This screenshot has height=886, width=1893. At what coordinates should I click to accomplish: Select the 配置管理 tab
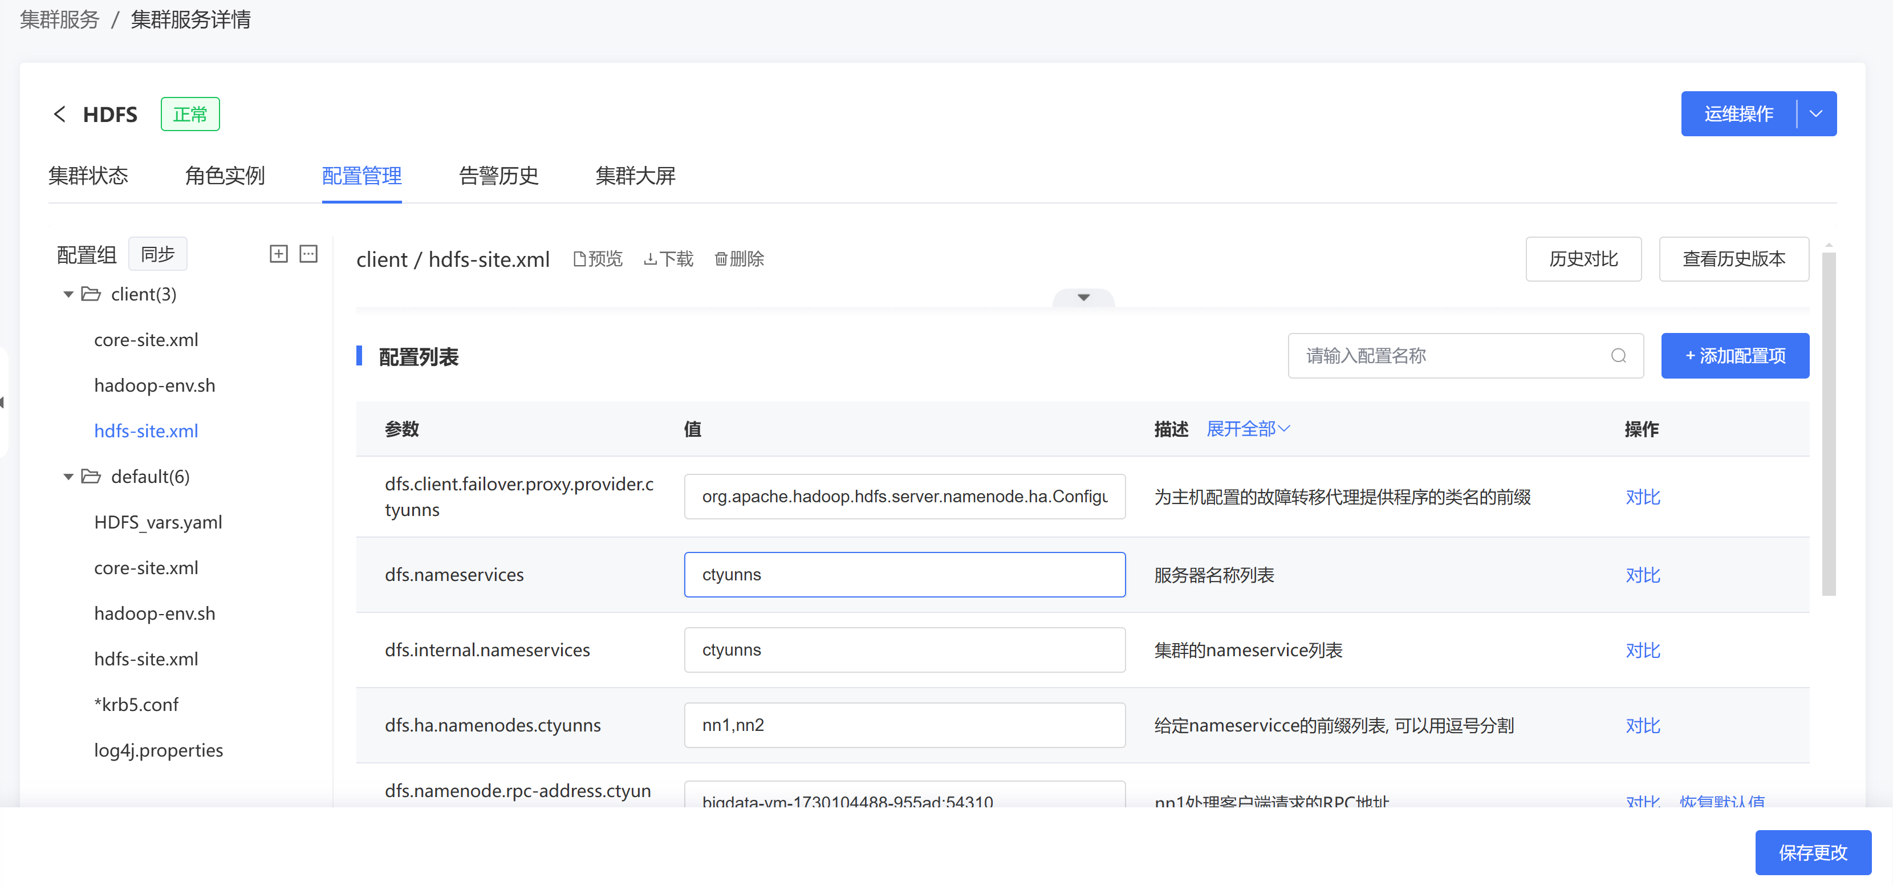pyautogui.click(x=361, y=176)
